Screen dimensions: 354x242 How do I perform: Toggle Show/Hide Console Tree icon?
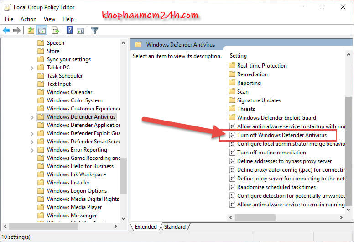coord(42,31)
